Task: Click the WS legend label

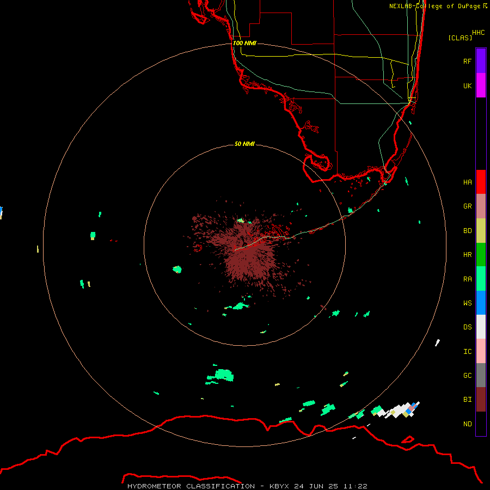Action: (467, 303)
